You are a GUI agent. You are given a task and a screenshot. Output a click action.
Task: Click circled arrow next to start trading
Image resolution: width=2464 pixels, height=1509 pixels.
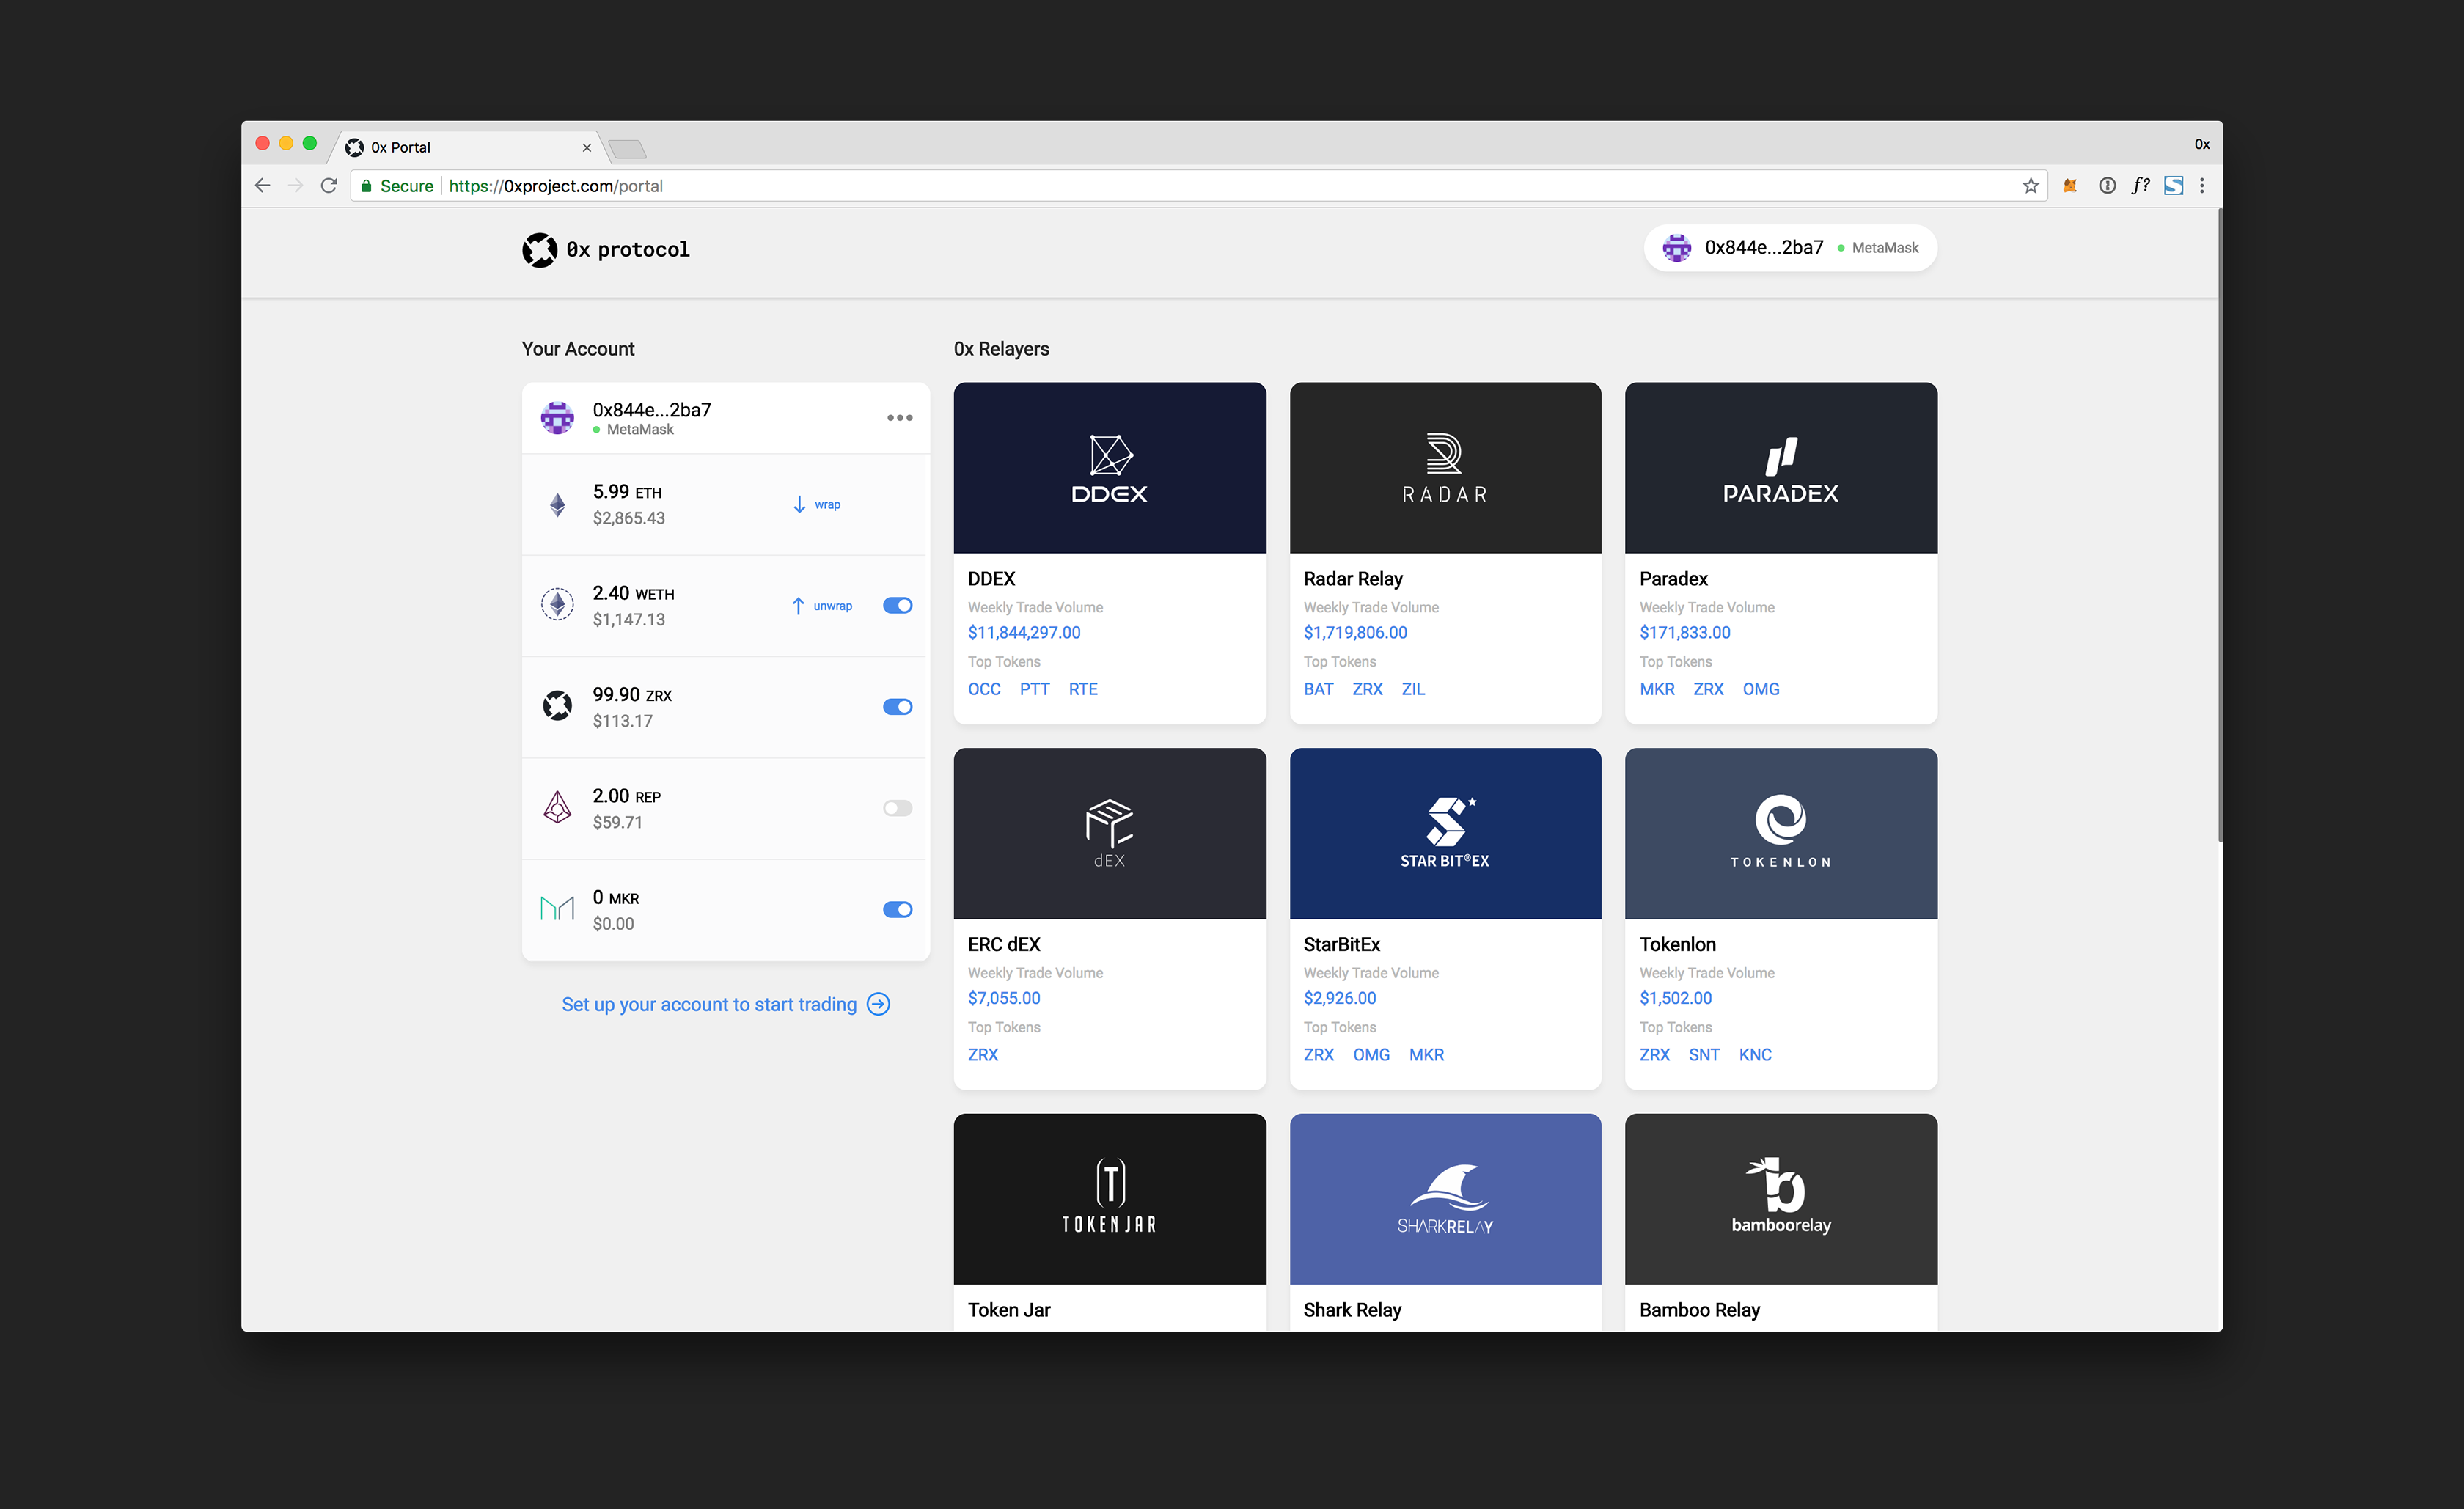879,1004
